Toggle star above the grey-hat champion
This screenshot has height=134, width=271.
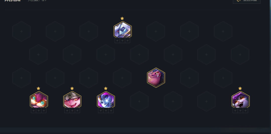click(72, 88)
